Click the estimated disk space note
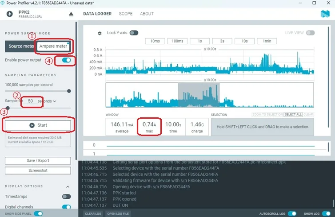Viewport: 335px width, 217px height. point(38,140)
